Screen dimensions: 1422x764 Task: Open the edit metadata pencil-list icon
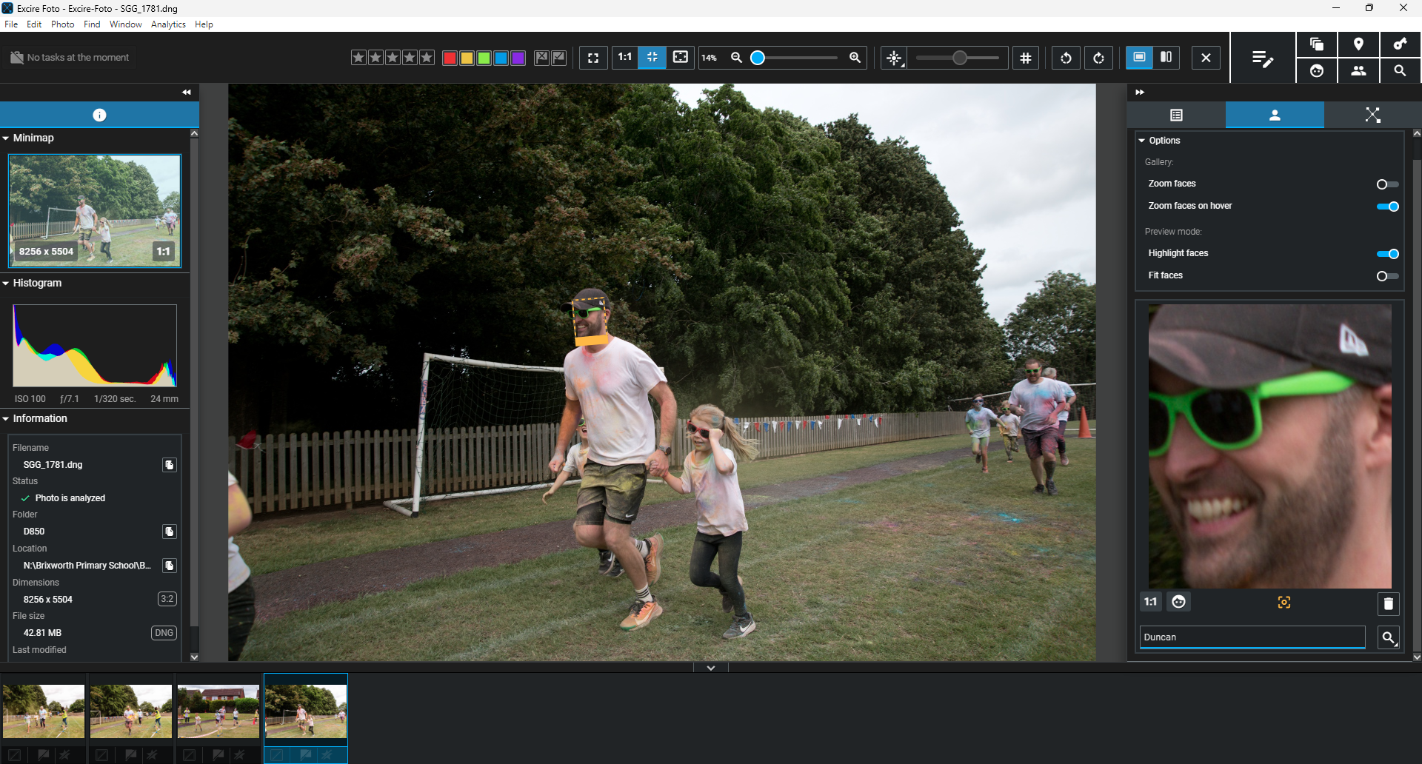(x=1263, y=58)
